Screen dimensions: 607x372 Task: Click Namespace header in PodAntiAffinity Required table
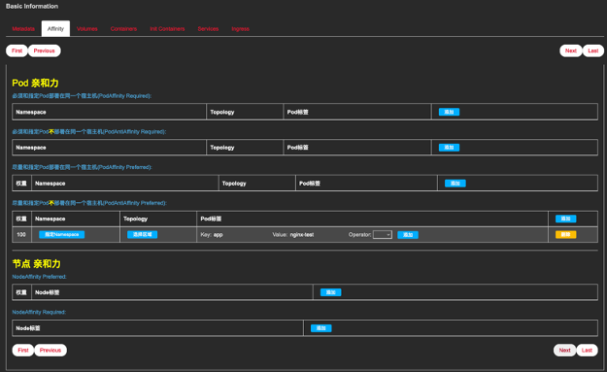[31, 148]
